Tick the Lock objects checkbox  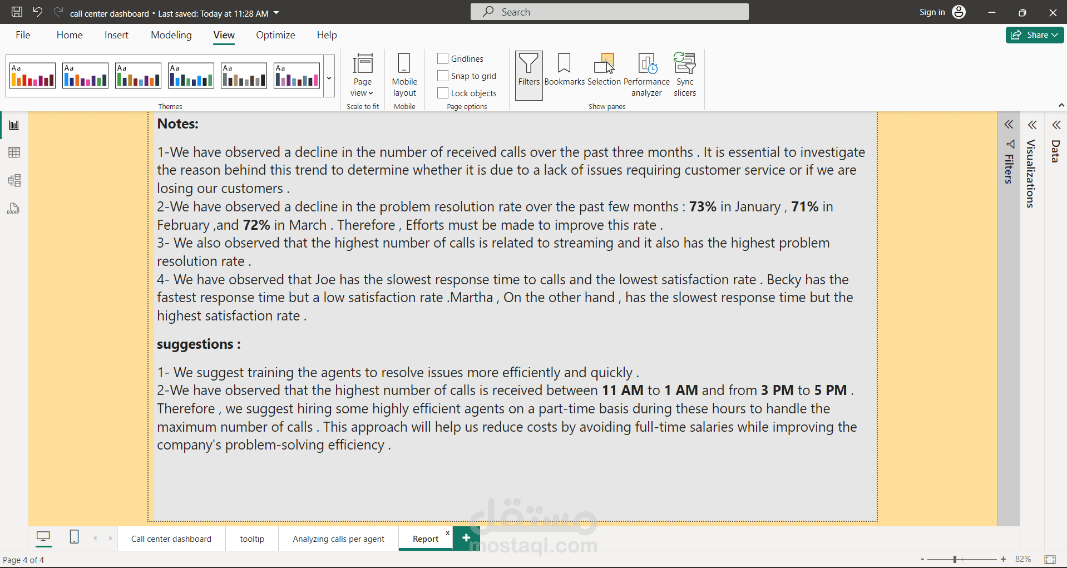pos(443,93)
